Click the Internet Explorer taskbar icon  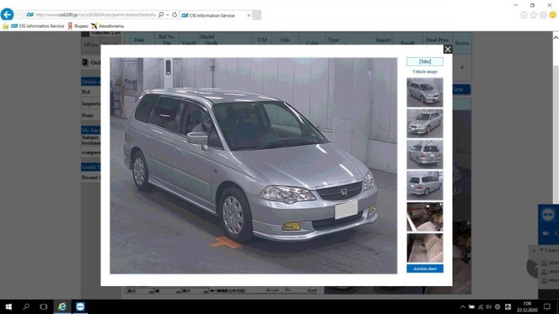click(x=63, y=307)
